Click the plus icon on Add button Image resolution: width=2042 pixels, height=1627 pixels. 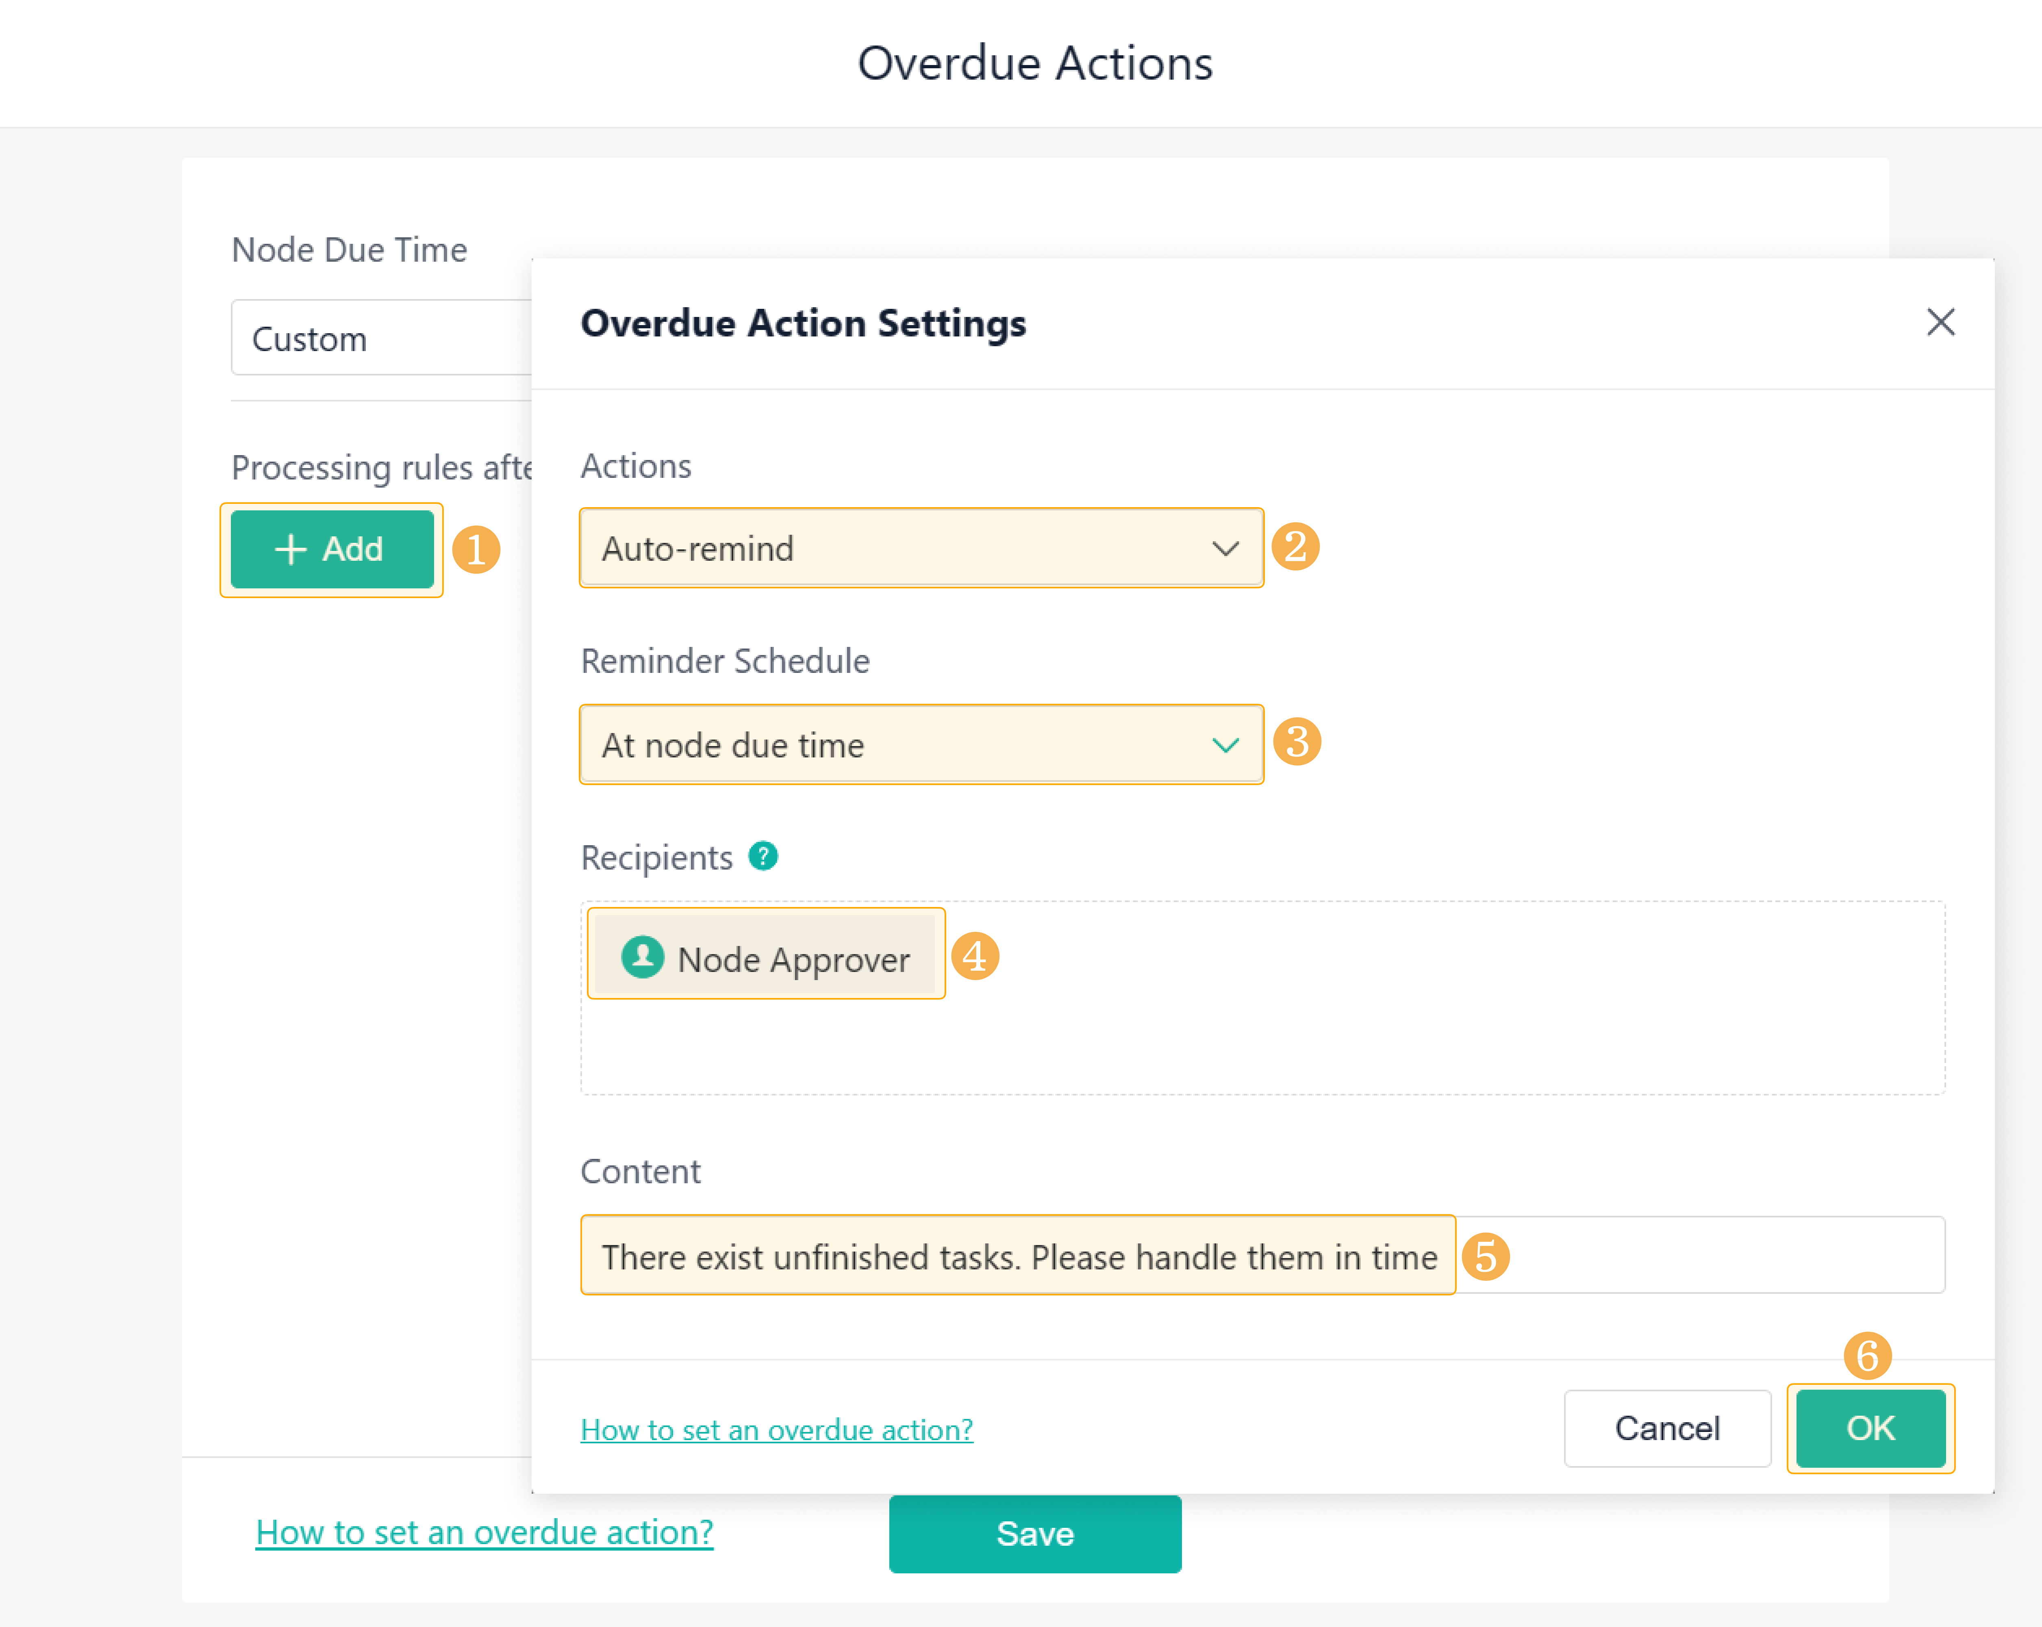click(x=291, y=549)
